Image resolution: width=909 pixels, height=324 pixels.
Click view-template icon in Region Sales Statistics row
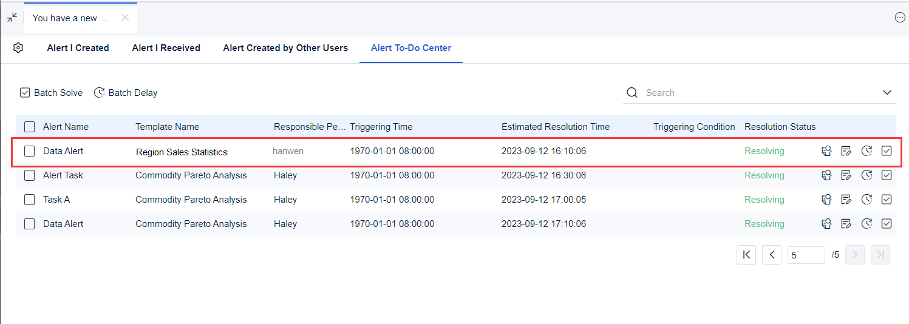[x=826, y=151]
